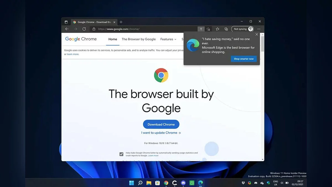
Task: Dismiss the Edge shopping popup
Action: pos(257,34)
